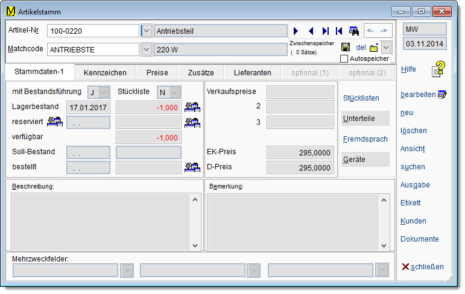This screenshot has width=465, height=294.
Task: Open the Lagerbestand detail icon
Action: point(192,107)
